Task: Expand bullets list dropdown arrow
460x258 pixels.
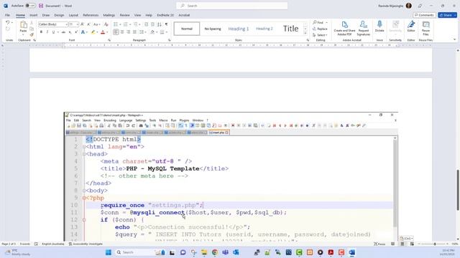Action: pos(120,24)
